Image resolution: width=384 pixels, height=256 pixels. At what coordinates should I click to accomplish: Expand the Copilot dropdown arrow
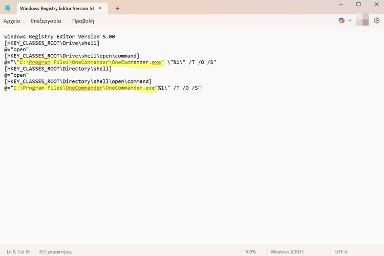(350, 20)
